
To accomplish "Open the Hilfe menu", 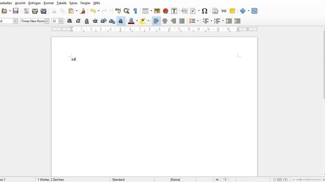I will pos(96,3).
